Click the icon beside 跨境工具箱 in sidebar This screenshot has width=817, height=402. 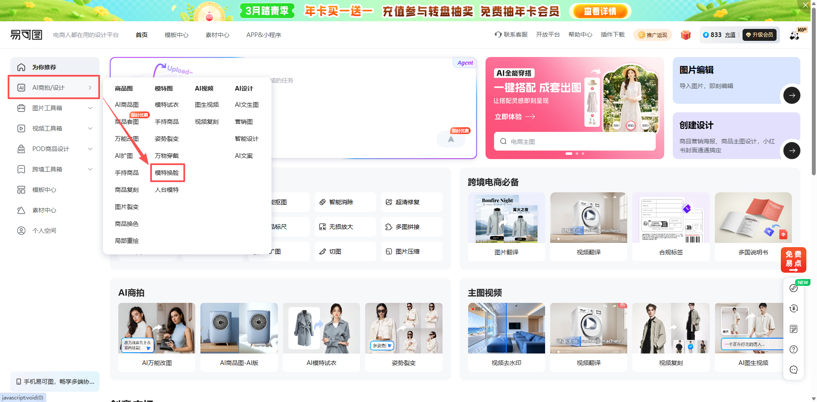[21, 169]
